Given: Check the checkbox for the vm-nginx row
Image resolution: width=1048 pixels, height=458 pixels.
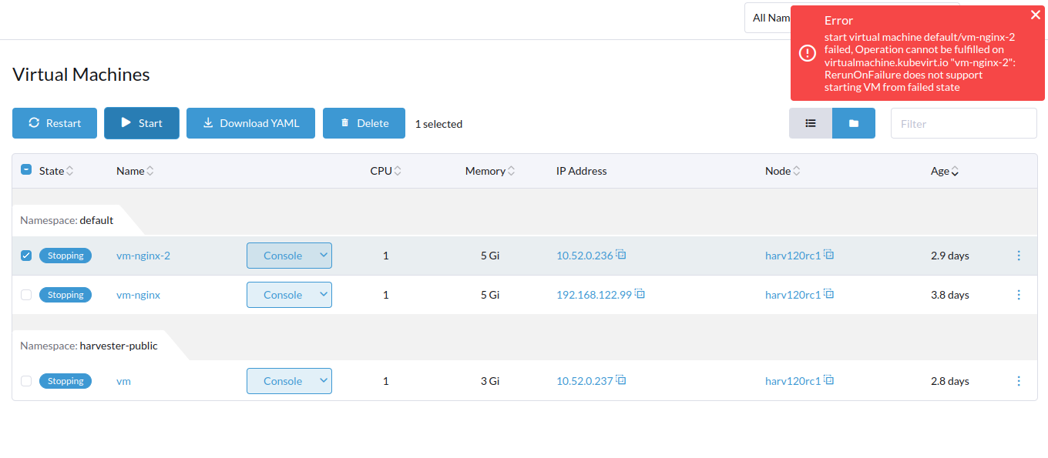Looking at the screenshot, I should (x=25, y=294).
